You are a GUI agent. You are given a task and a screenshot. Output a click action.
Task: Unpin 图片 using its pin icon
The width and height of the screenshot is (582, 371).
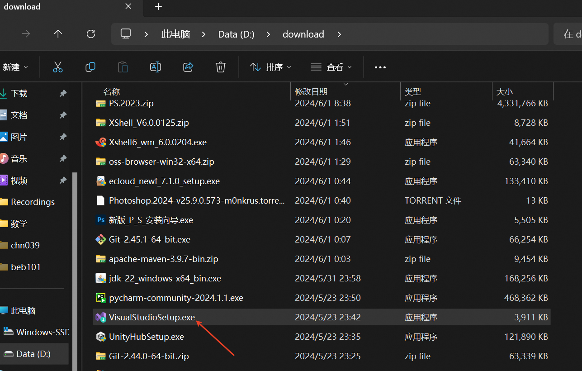[x=63, y=137]
